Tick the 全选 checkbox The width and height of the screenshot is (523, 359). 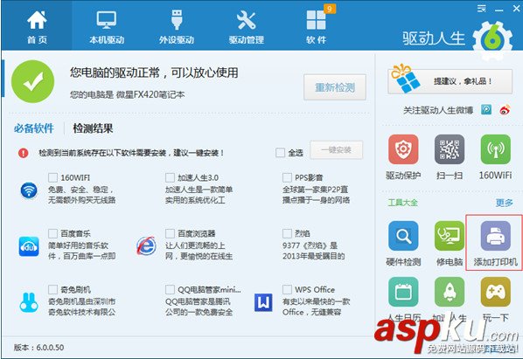pyautogui.click(x=280, y=153)
